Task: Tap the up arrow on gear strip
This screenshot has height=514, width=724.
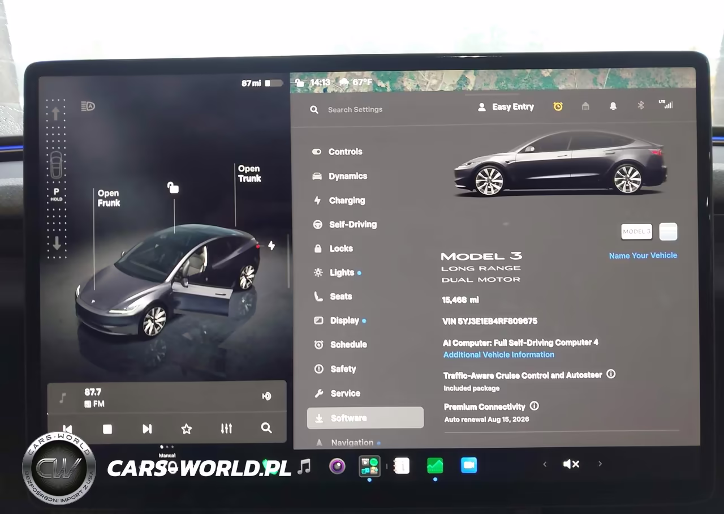Action: [56, 113]
